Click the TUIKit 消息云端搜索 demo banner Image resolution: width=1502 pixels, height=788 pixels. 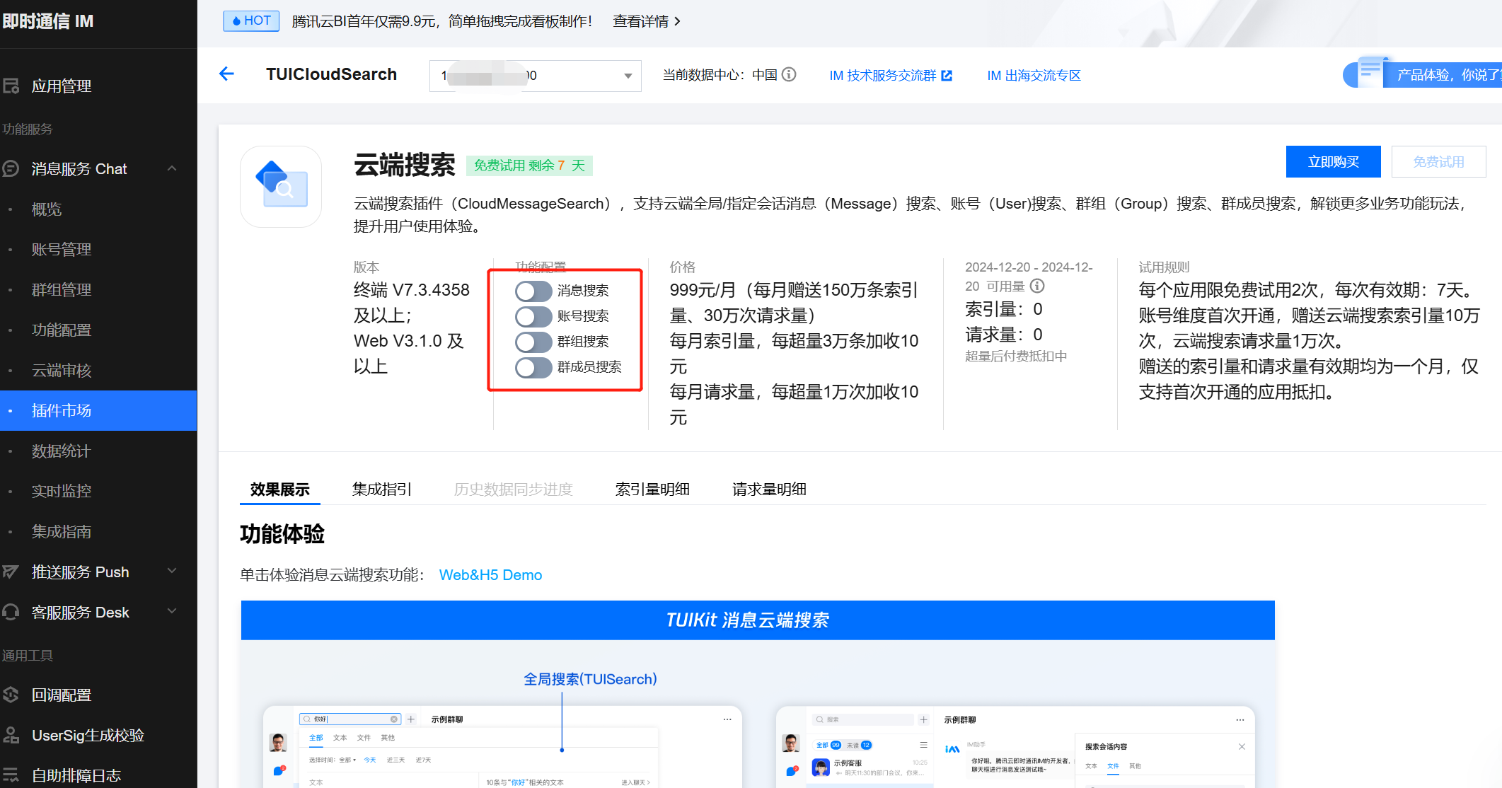coord(758,620)
